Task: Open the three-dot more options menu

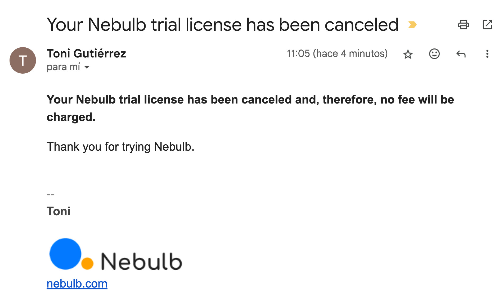Action: pos(487,54)
